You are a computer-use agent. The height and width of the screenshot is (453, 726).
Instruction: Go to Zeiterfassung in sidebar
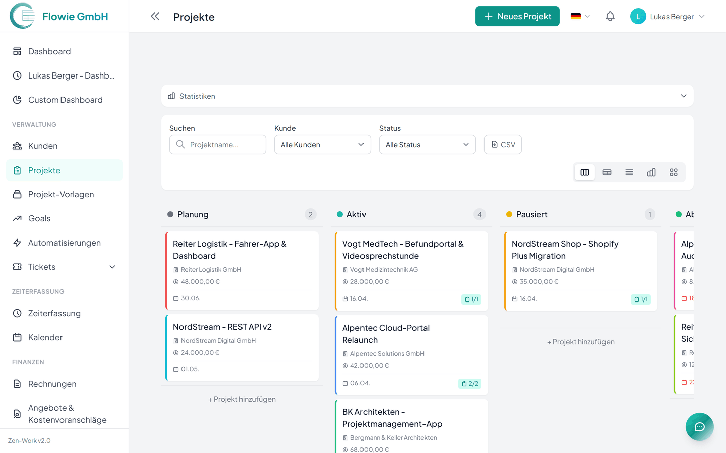(54, 313)
